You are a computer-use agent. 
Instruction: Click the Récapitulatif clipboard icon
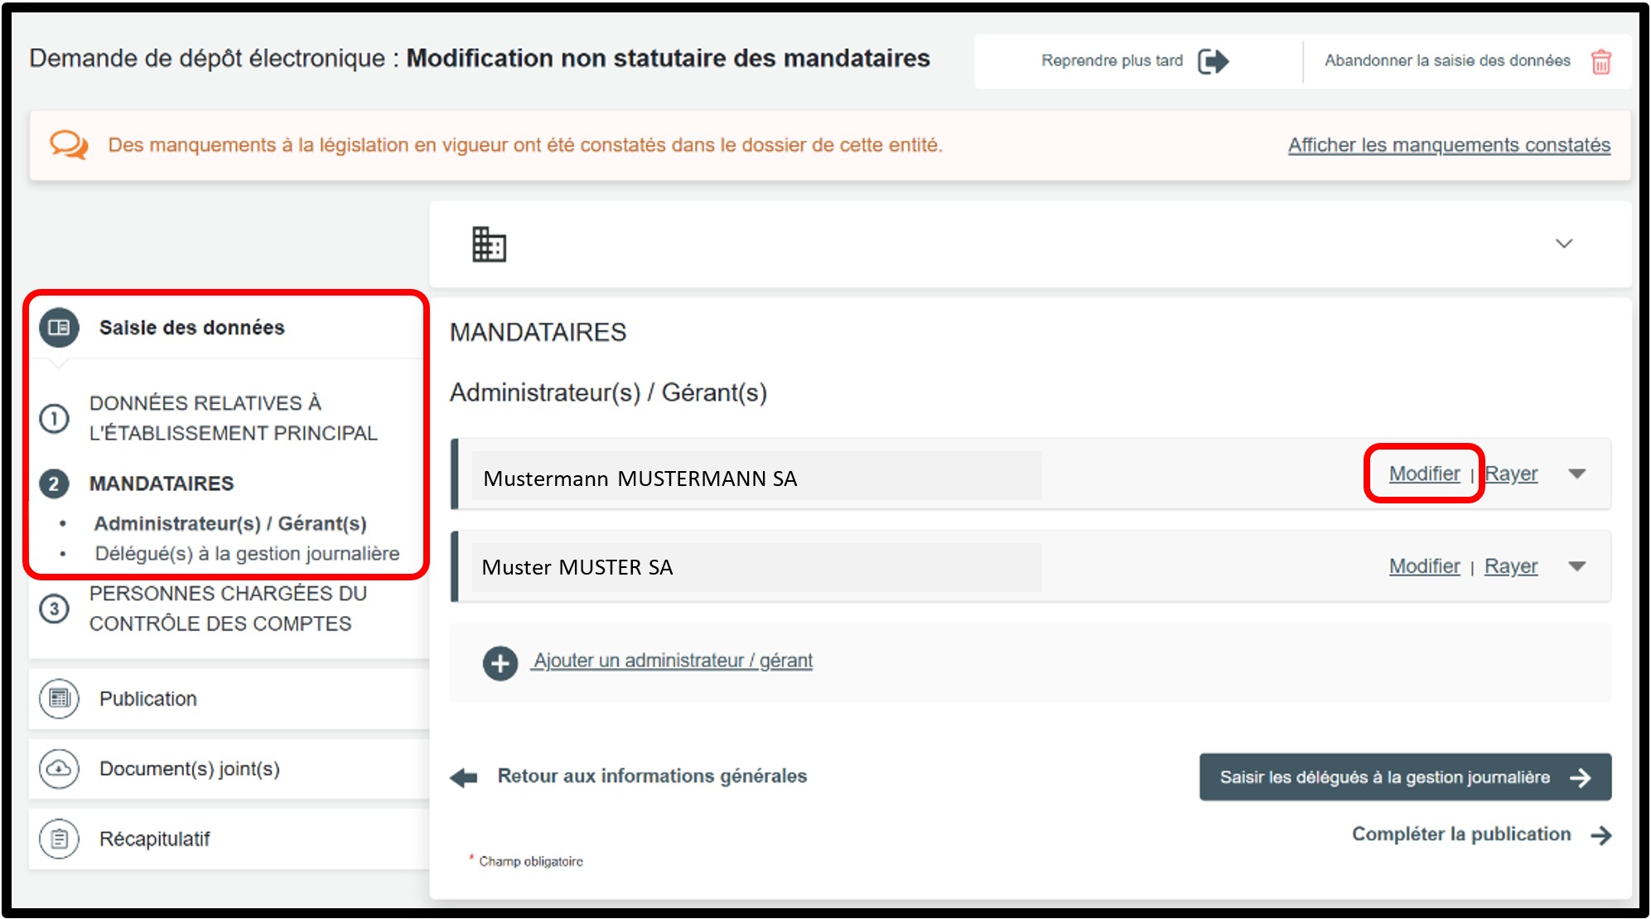(x=59, y=840)
